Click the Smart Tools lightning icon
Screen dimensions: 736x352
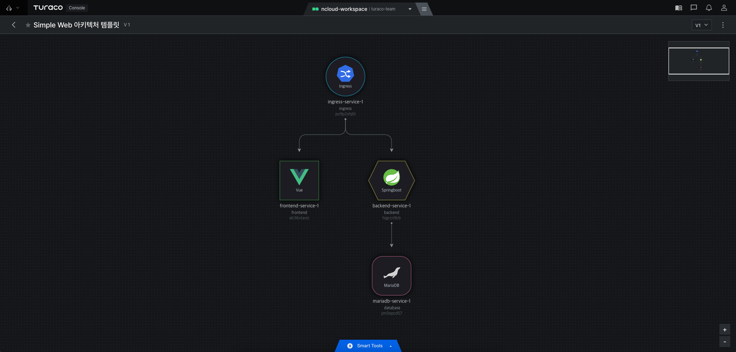coord(350,346)
